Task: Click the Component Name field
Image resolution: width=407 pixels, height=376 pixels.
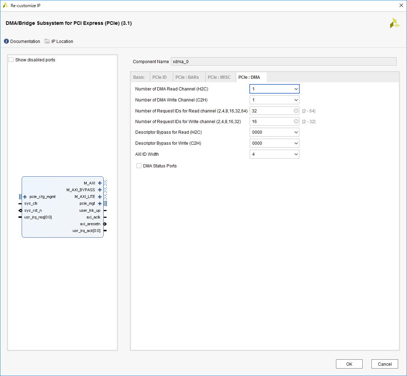Action: (283, 62)
